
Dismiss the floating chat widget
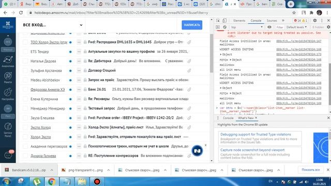tap(205, 145)
